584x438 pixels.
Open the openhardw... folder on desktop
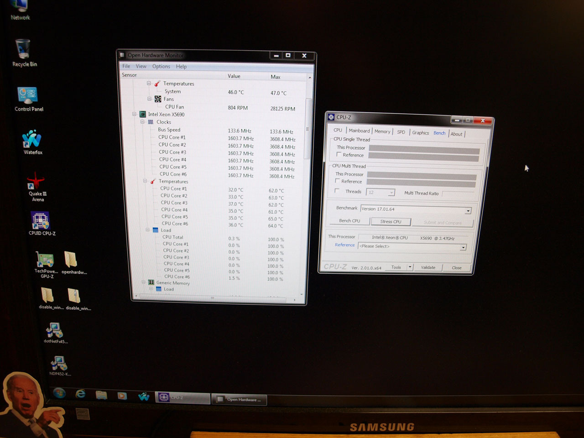pos(73,263)
